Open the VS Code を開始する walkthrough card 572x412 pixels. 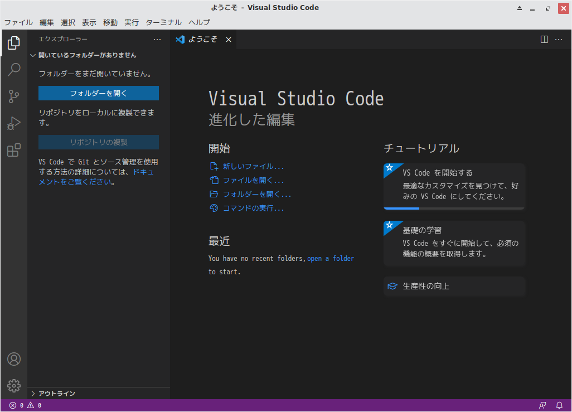tap(454, 186)
